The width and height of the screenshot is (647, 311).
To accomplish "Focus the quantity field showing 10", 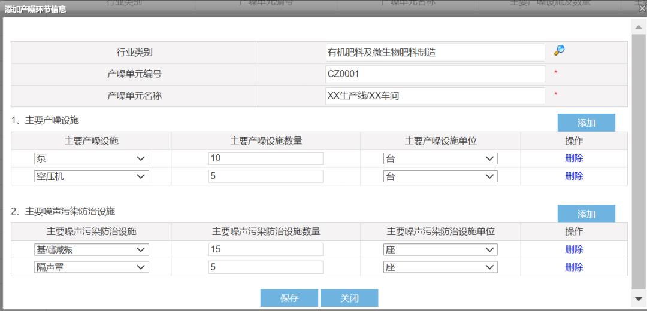I will (265, 158).
